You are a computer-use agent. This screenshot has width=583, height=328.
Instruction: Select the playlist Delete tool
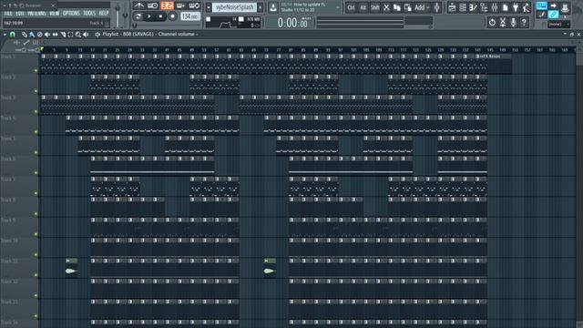coord(40,35)
